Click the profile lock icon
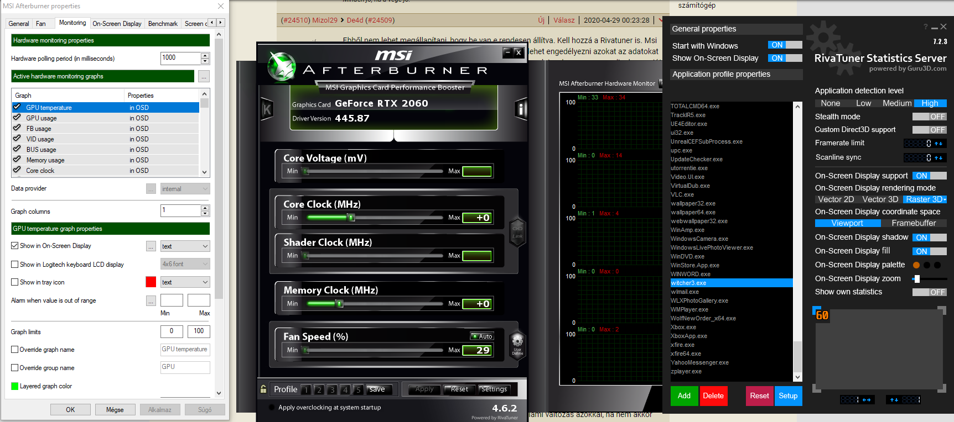Viewport: 954px width, 422px height. [x=263, y=389]
